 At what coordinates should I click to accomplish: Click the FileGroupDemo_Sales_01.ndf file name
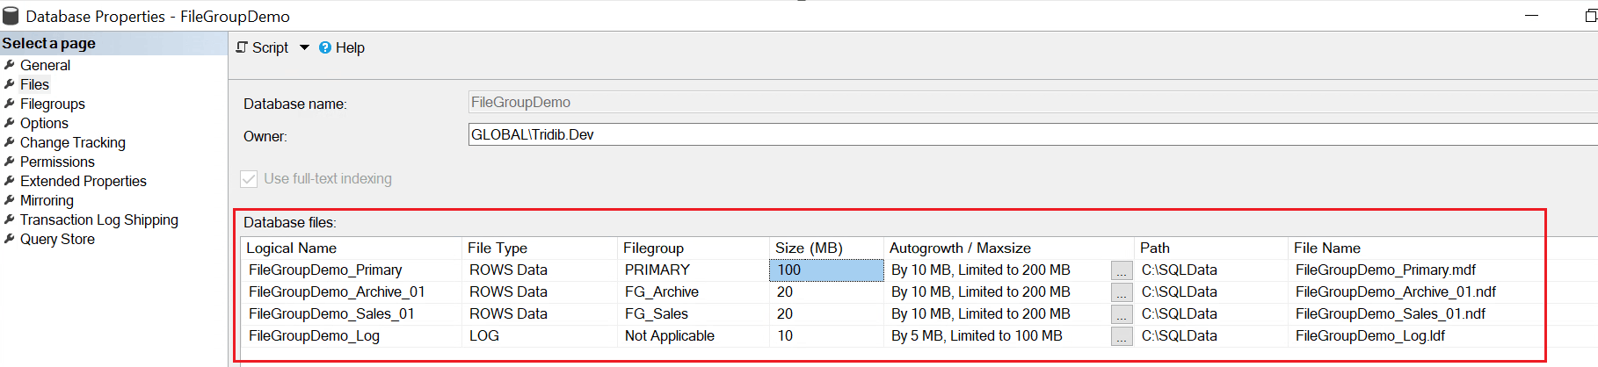click(1390, 313)
